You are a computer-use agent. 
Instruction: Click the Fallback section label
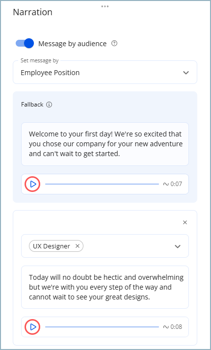point(32,105)
